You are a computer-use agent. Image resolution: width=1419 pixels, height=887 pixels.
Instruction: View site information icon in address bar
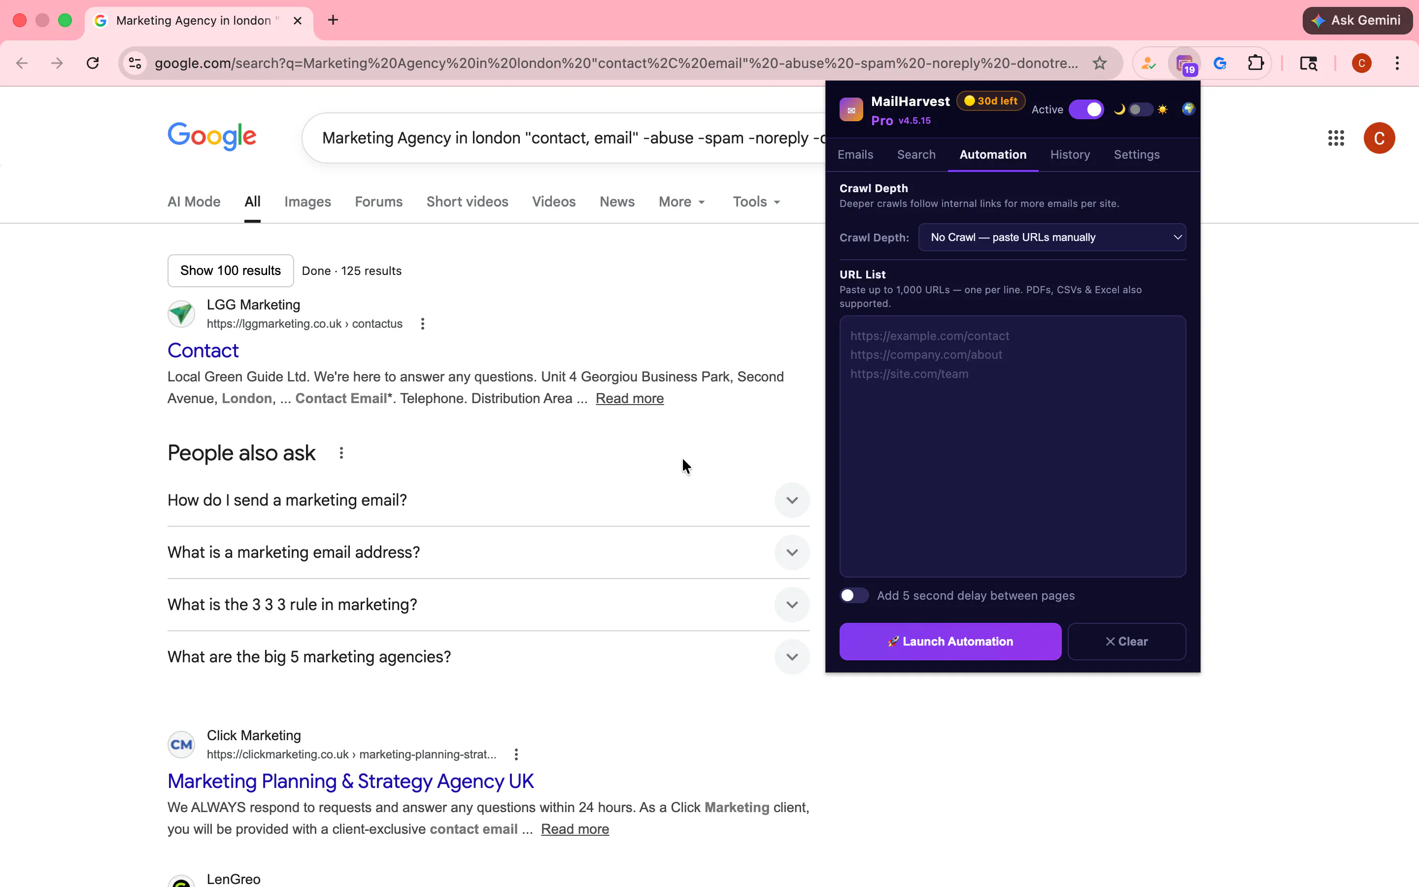tap(135, 64)
